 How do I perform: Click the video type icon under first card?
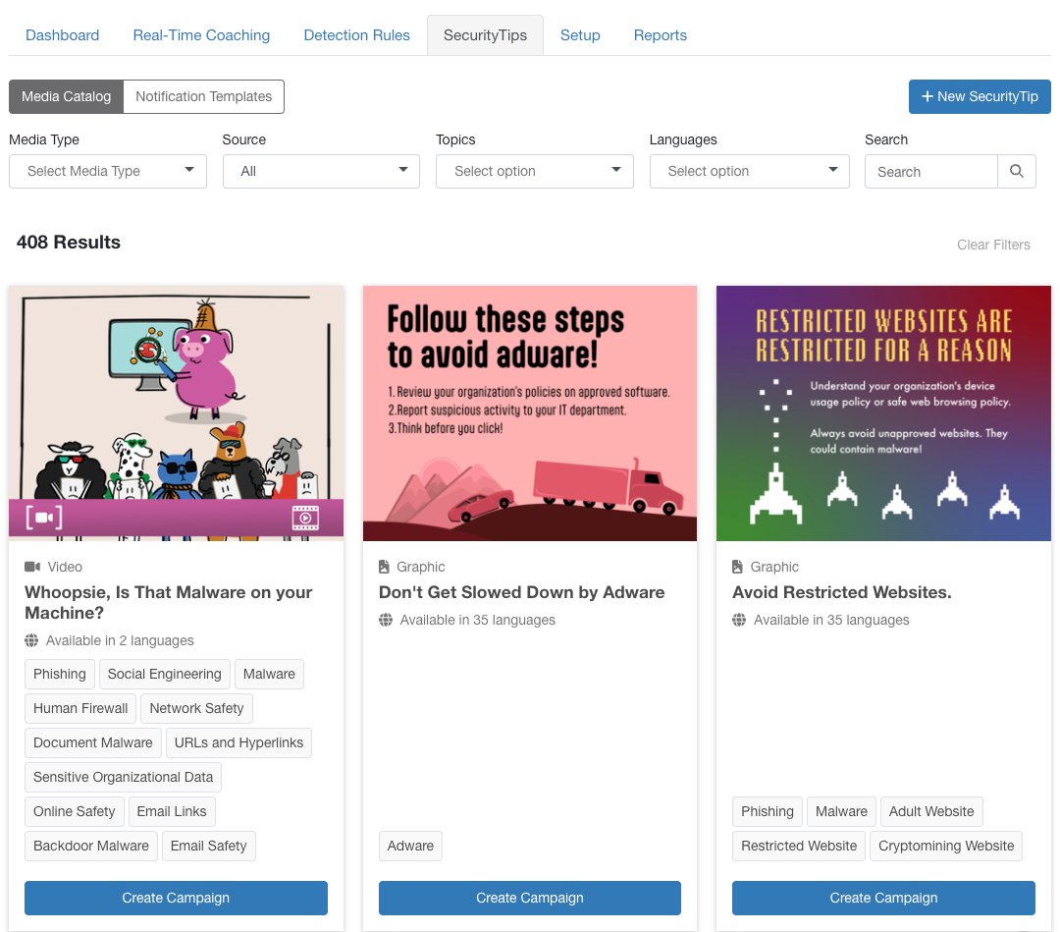32,567
